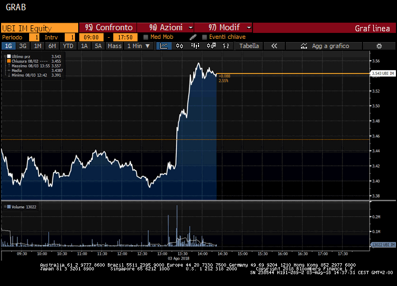The height and width of the screenshot is (286, 397).
Task: Click the Graf linea title text
Action: point(372,29)
